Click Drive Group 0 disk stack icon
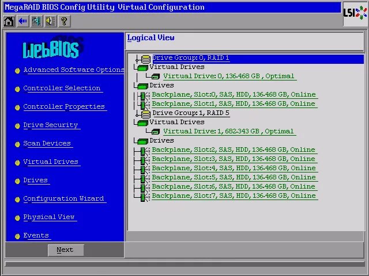This screenshot has height=276, width=369. (146, 59)
